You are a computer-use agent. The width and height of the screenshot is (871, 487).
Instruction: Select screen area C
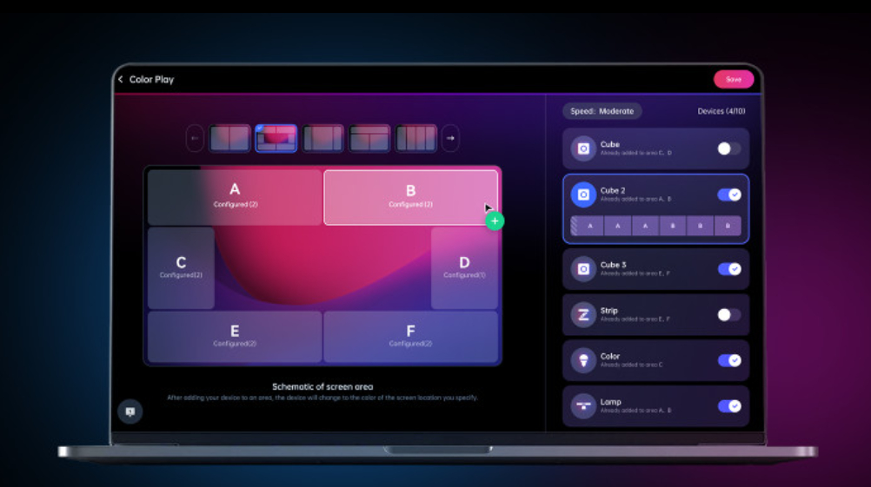(181, 267)
